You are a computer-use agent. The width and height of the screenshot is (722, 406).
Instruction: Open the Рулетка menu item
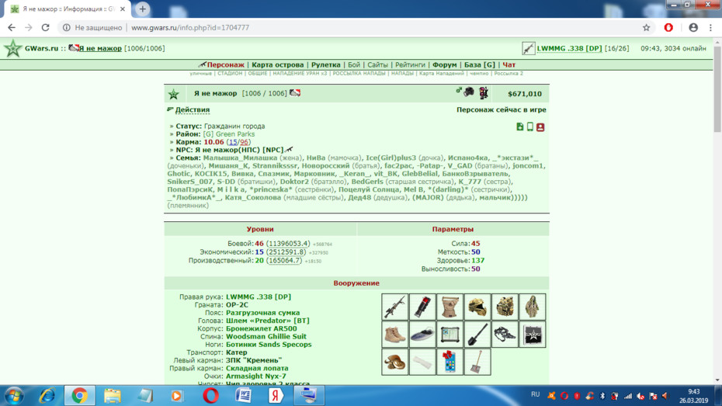coord(325,65)
